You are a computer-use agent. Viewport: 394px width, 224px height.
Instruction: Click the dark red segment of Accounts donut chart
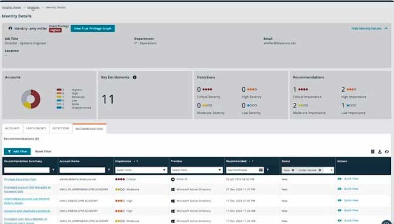36,99
